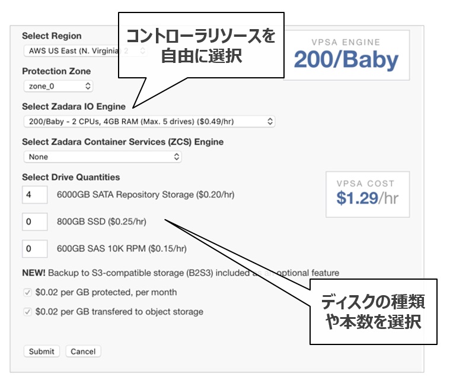The height and width of the screenshot is (386, 453).
Task: Click the 6000GB SATA quantity field
Action: tap(35, 194)
